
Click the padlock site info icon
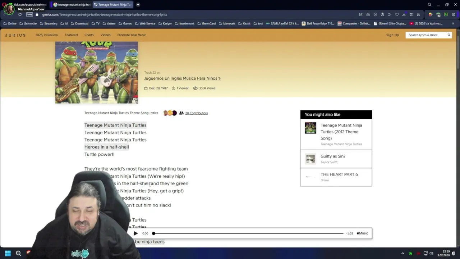tap(37, 14)
